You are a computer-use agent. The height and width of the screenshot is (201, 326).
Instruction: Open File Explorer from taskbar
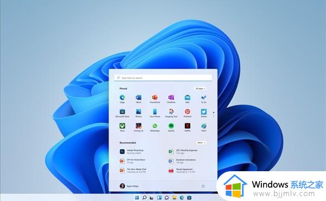coord(174,197)
